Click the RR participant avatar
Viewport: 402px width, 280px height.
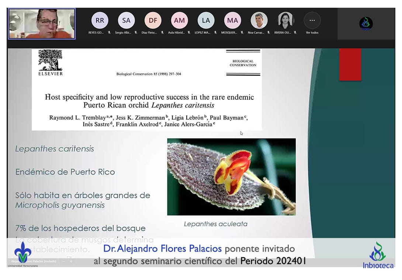tap(100, 21)
